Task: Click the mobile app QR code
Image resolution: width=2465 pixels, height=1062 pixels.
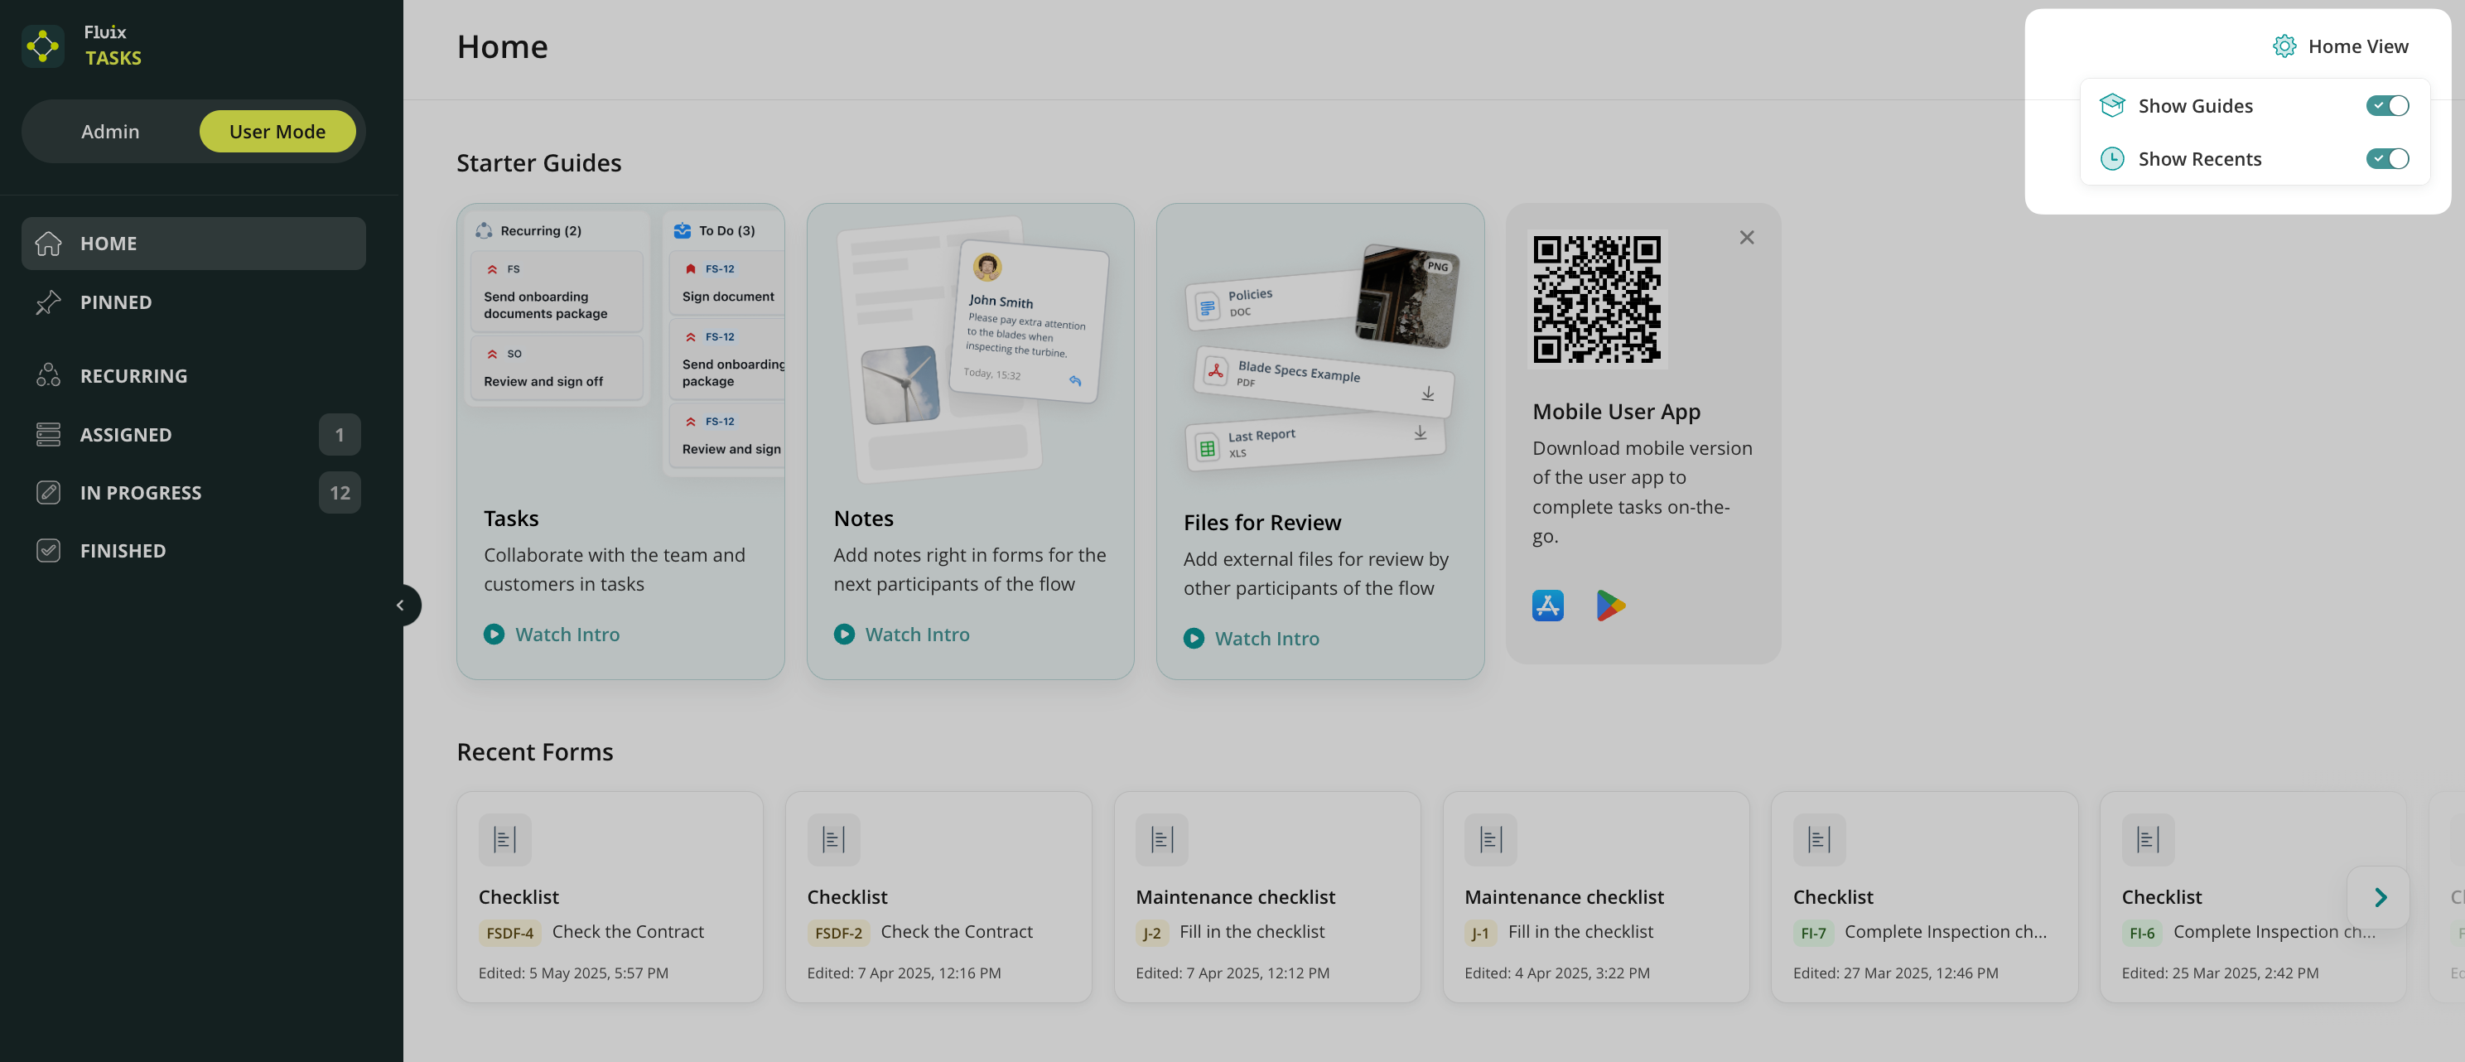Action: click(1596, 300)
